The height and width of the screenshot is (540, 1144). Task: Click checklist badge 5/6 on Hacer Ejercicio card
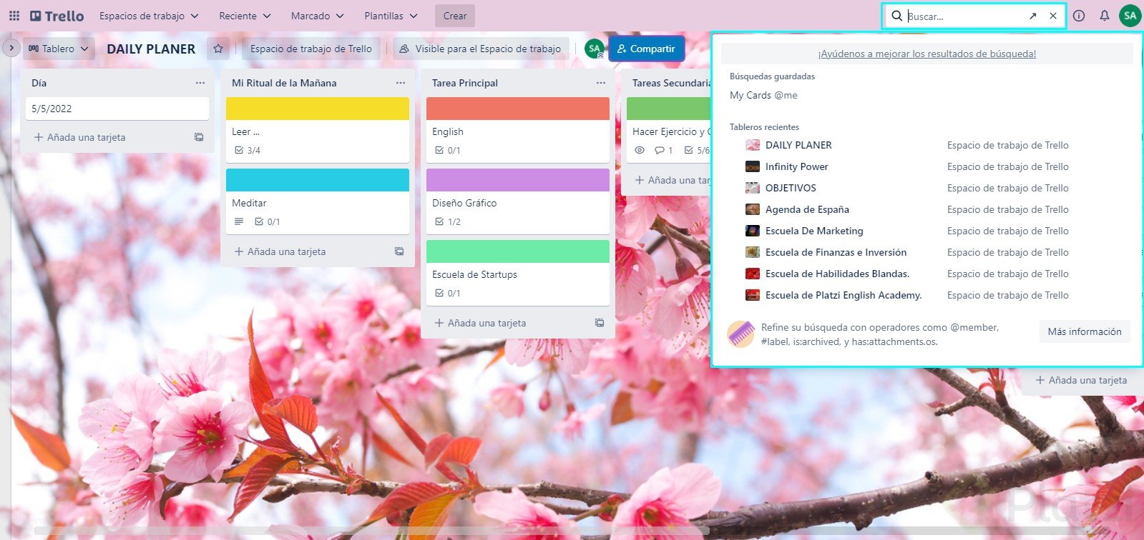pos(697,151)
